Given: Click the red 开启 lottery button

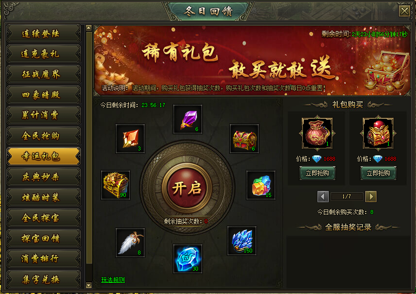Looking at the screenshot, I should click(187, 188).
